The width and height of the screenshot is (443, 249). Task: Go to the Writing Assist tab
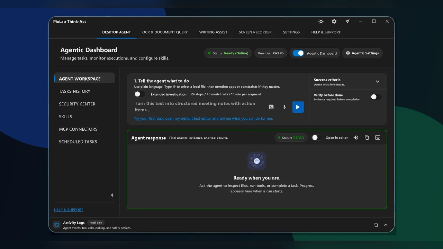tap(213, 32)
